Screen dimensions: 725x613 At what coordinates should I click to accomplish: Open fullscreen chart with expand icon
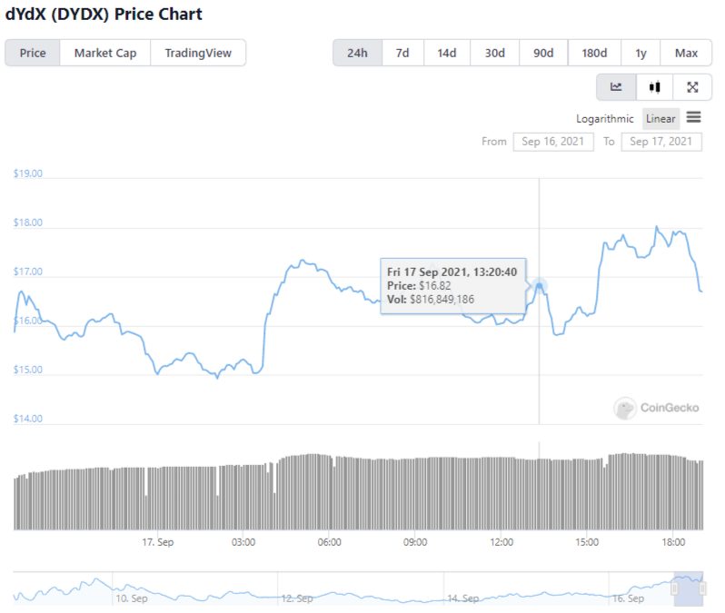pyautogui.click(x=692, y=87)
